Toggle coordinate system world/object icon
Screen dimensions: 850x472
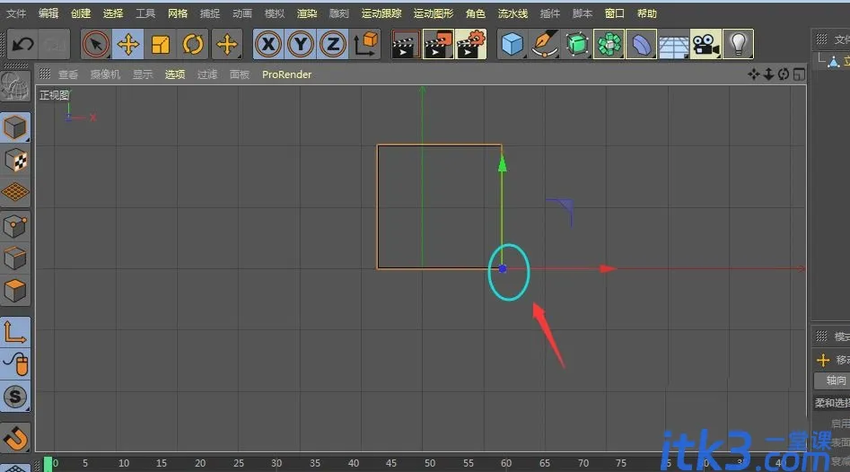[365, 45]
